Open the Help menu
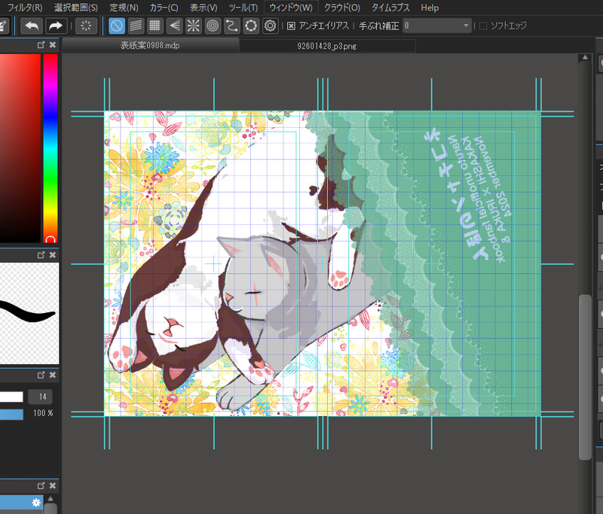 [430, 8]
